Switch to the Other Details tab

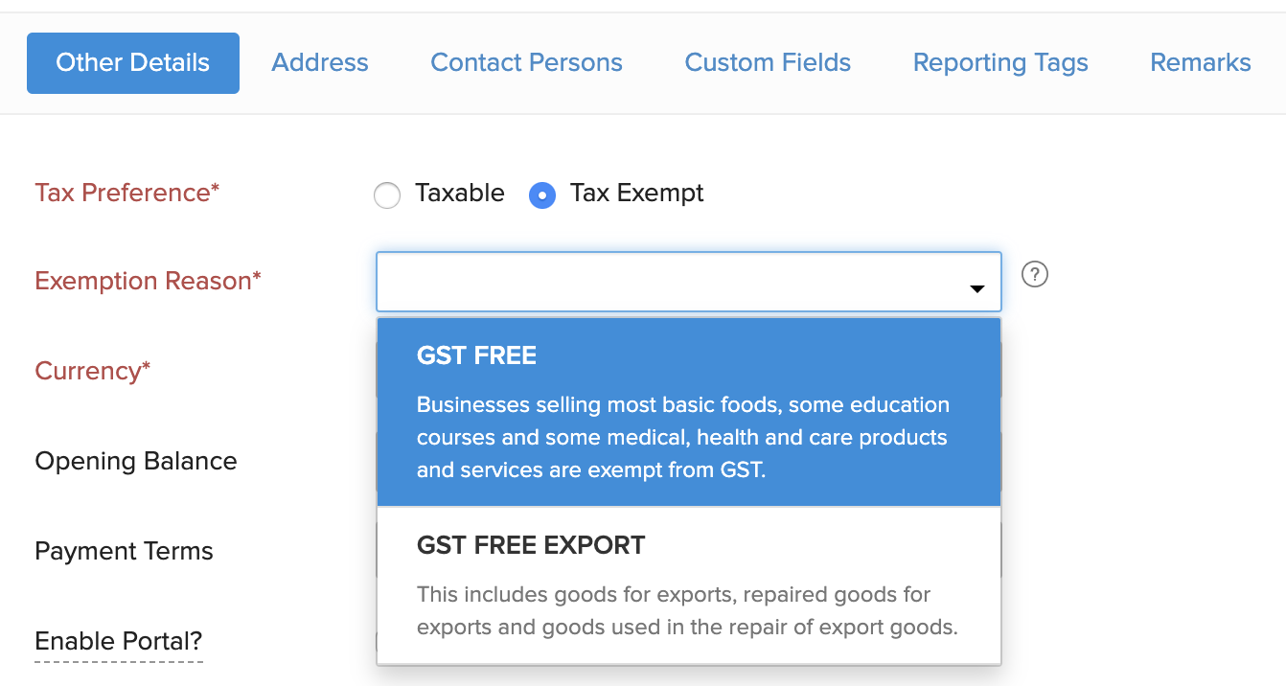[x=133, y=63]
